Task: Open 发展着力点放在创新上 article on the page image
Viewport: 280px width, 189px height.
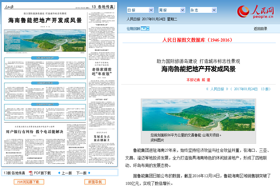Action: tap(102, 138)
